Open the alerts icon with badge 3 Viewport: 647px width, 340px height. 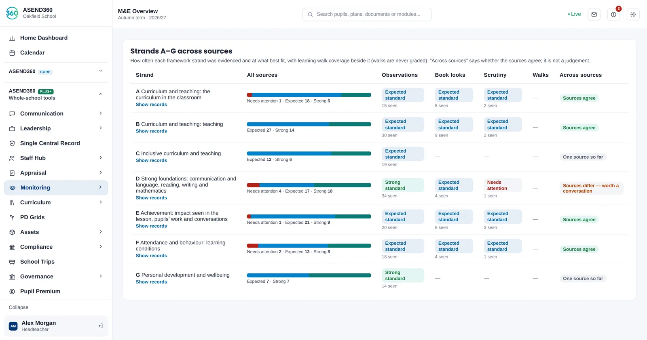613,15
